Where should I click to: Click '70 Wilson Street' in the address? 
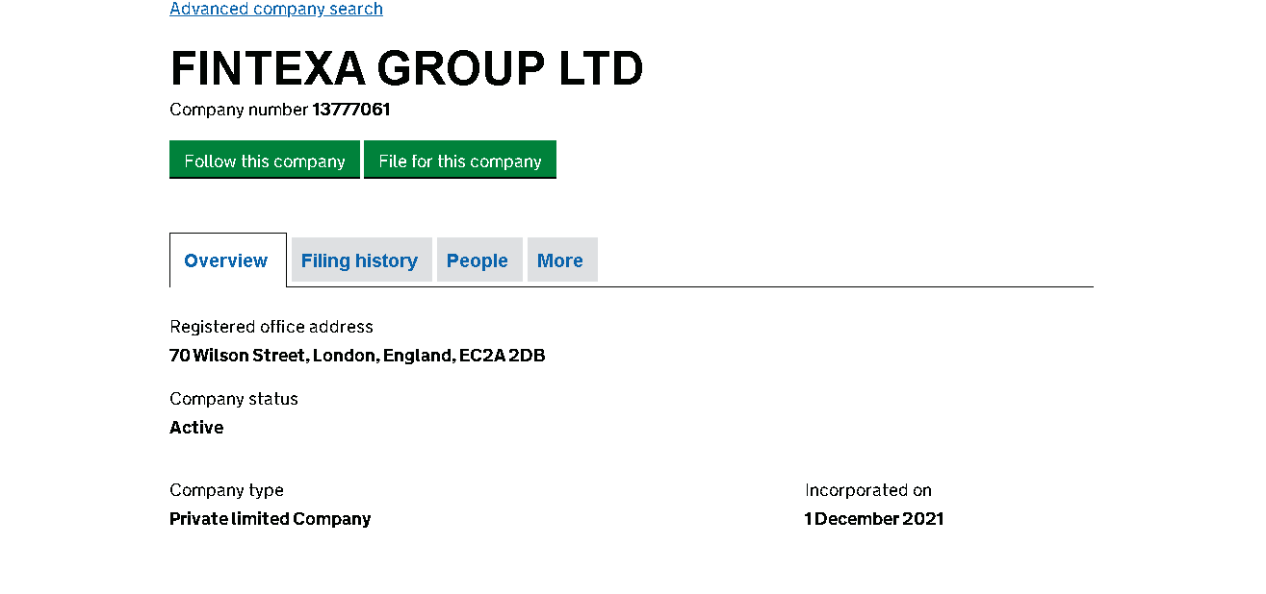coord(238,356)
